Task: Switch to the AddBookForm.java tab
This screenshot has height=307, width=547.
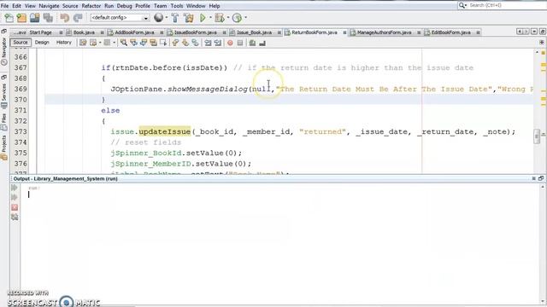Action: [x=134, y=32]
